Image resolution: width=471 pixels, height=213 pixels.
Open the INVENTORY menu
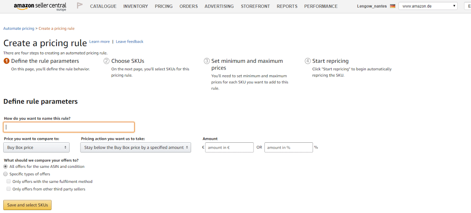[135, 6]
